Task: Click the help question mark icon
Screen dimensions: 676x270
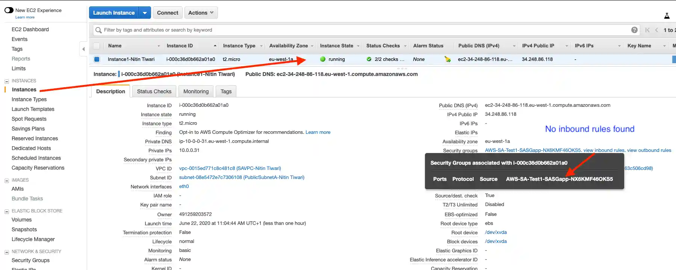Action: point(634,30)
